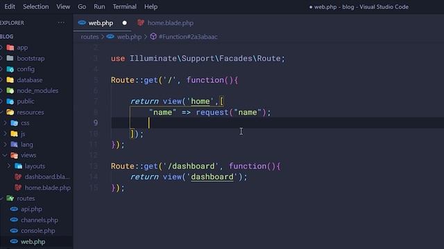Click the resources open folder icon
Image resolution: width=444 pixels, height=249 pixels.
(x=10, y=112)
